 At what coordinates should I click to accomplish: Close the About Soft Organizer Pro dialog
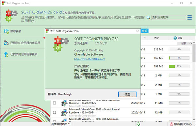(x=138, y=31)
